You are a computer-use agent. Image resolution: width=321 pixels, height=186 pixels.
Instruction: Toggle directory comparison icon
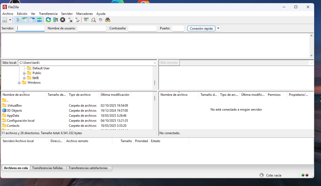(x=93, y=20)
